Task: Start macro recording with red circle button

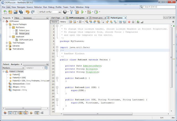Action: point(129,22)
